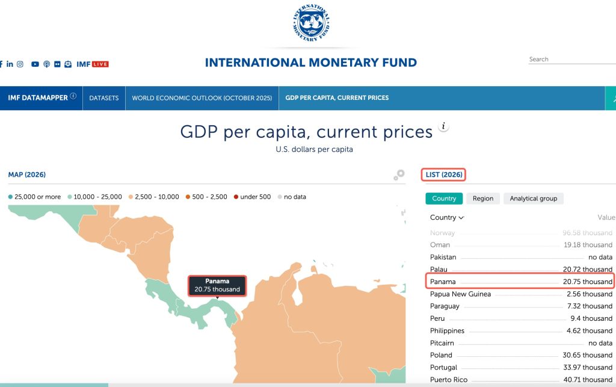The height and width of the screenshot is (387, 616).
Task: Click the podcast icon in header
Action: (46, 64)
